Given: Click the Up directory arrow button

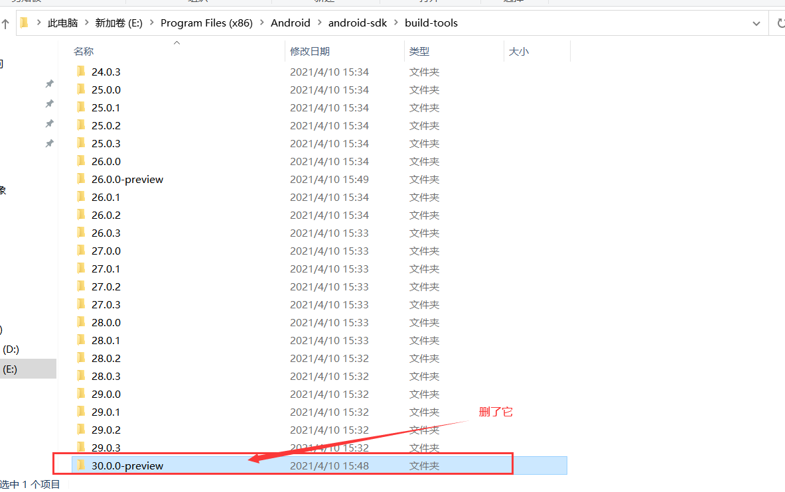Looking at the screenshot, I should (5, 23).
